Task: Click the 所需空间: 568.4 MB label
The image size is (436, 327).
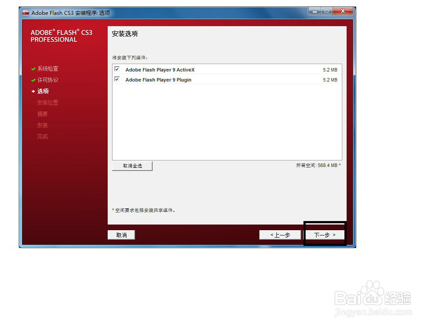Action: click(x=318, y=165)
